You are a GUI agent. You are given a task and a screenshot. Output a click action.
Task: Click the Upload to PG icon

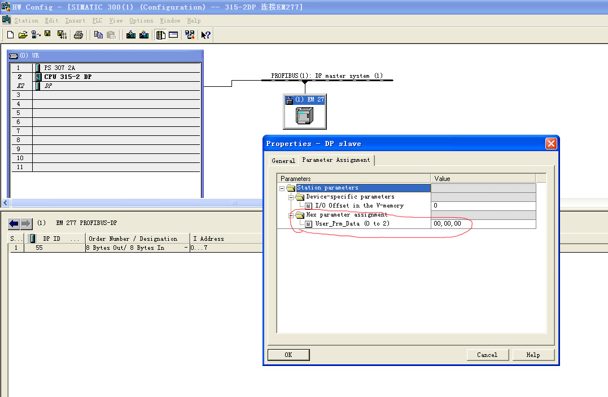tap(144, 35)
